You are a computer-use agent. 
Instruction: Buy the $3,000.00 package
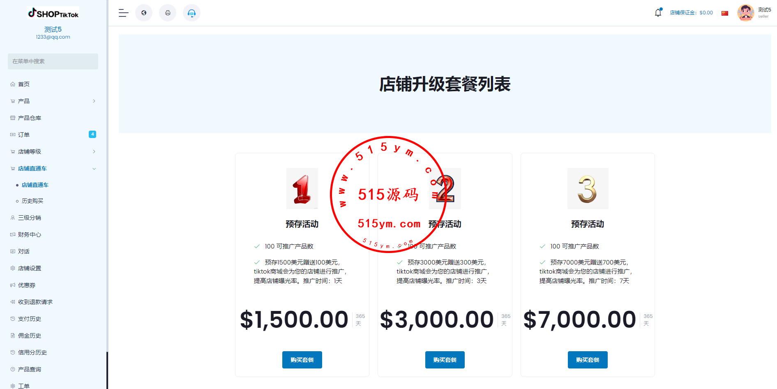[x=445, y=360]
